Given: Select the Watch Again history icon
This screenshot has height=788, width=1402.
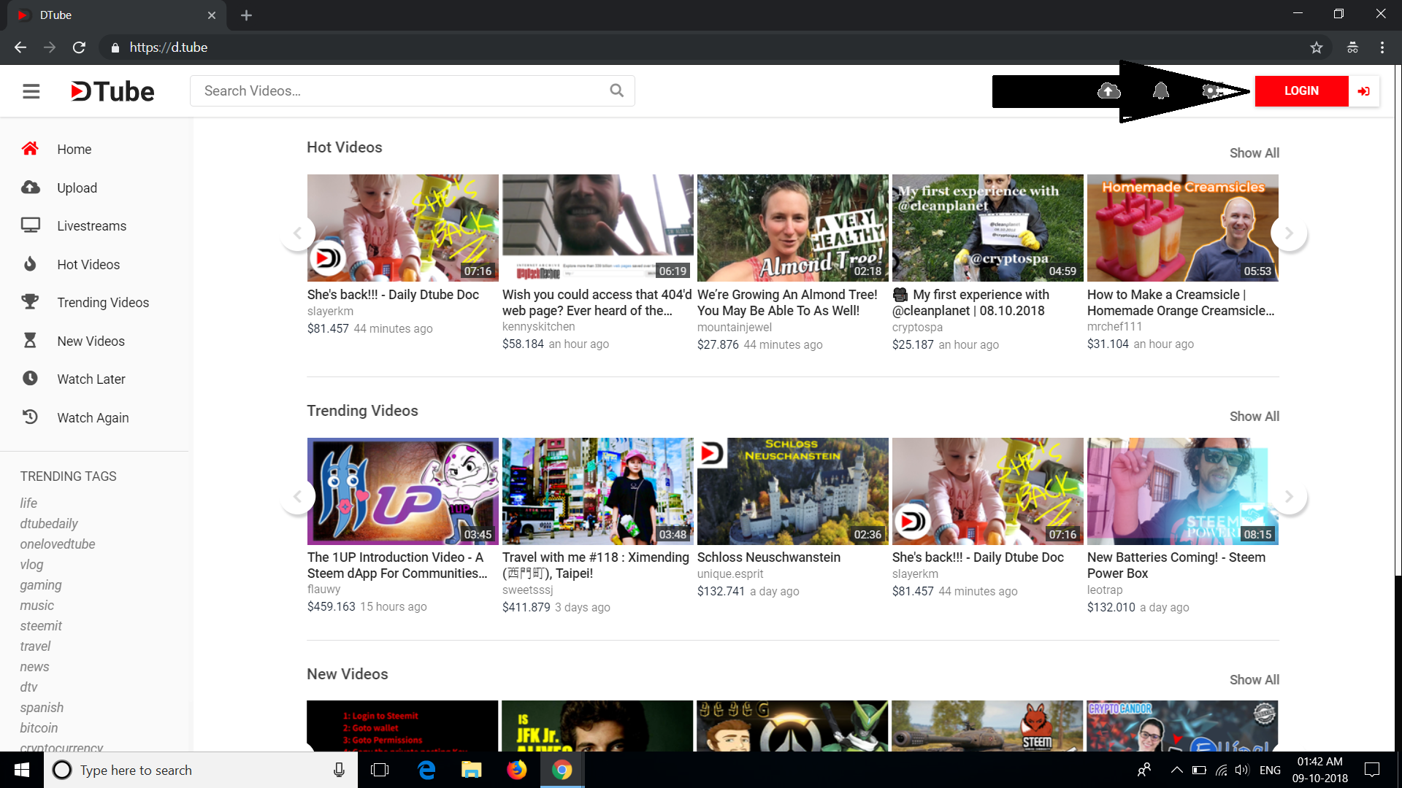Looking at the screenshot, I should pyautogui.click(x=30, y=417).
